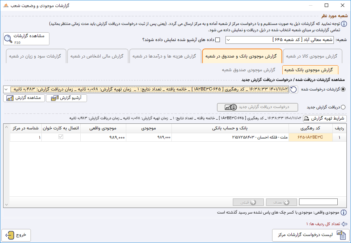This screenshot has height=243, width=351.
Task: Click the ردیف column header
Action: pyautogui.click(x=339, y=128)
